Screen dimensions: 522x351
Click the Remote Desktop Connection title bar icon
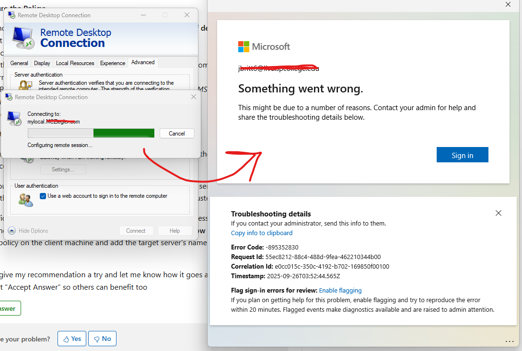pos(12,15)
